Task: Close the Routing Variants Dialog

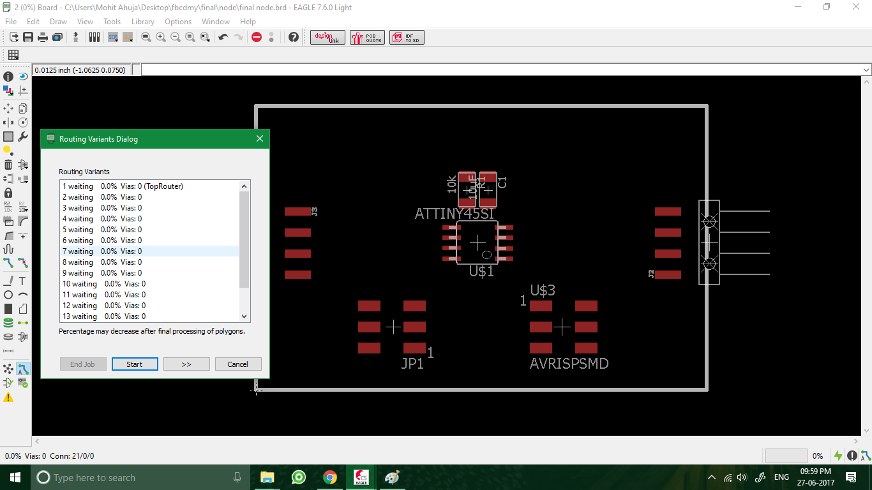Action: click(x=260, y=138)
